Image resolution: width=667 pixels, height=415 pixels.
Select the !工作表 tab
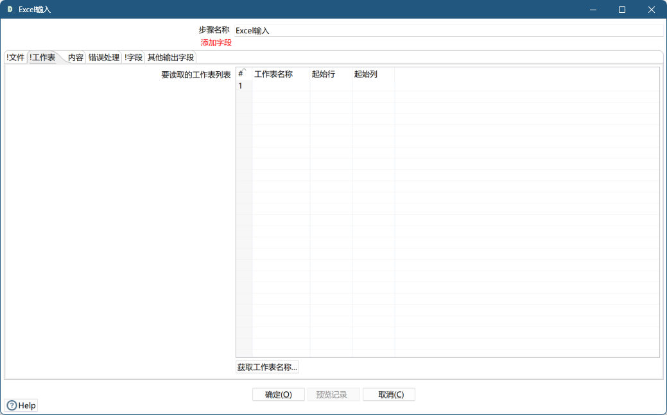42,56
